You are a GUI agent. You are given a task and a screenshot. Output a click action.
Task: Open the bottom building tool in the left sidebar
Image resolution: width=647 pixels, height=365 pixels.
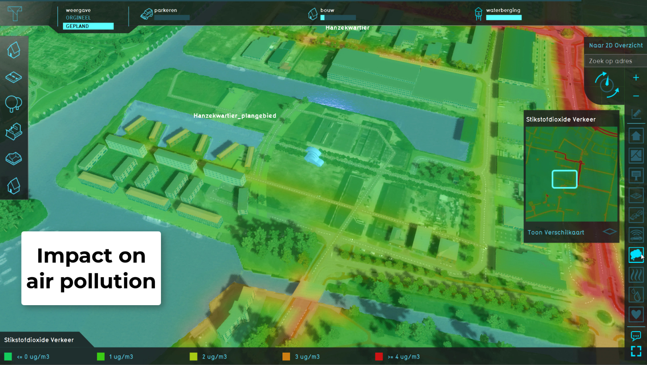[14, 186]
